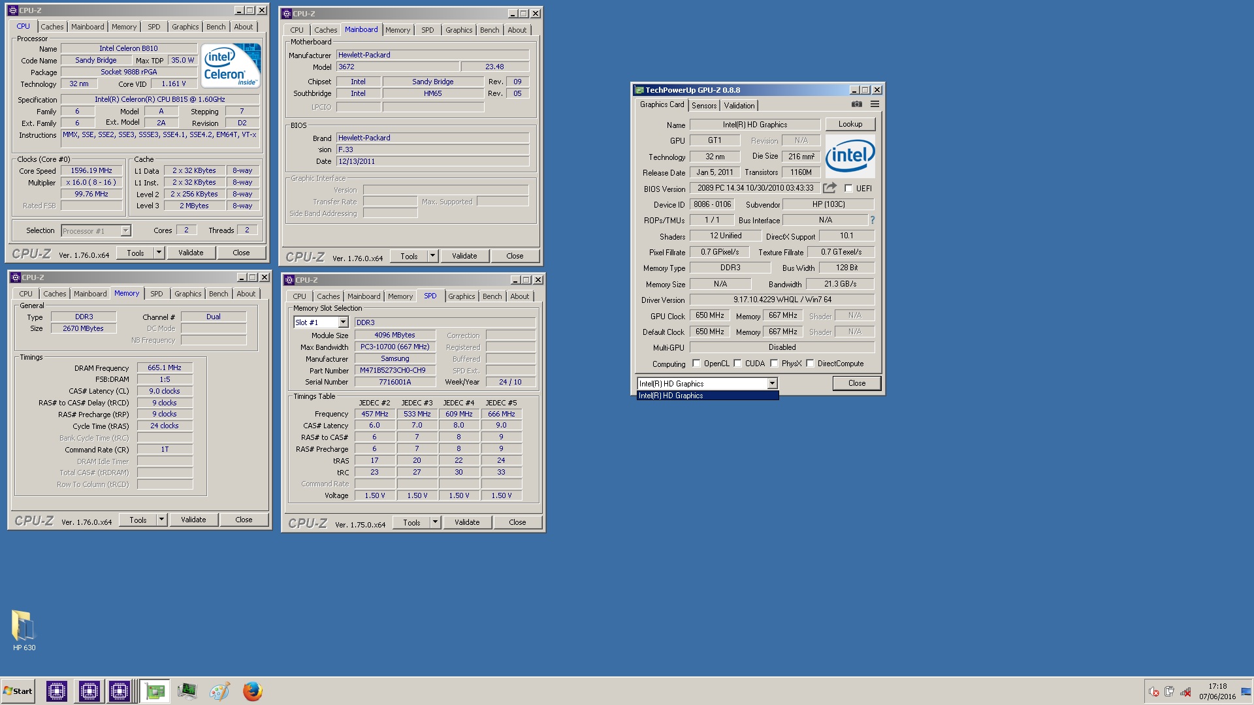Expand Tools arrow in CPU-Z CPU window
Viewport: 1254px width, 705px height.
point(159,253)
